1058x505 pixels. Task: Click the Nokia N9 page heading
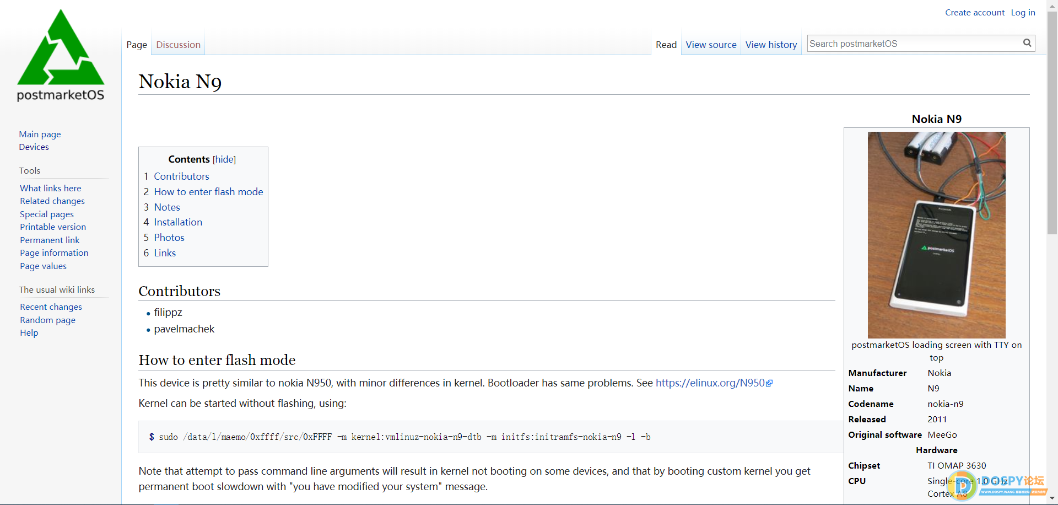(180, 82)
